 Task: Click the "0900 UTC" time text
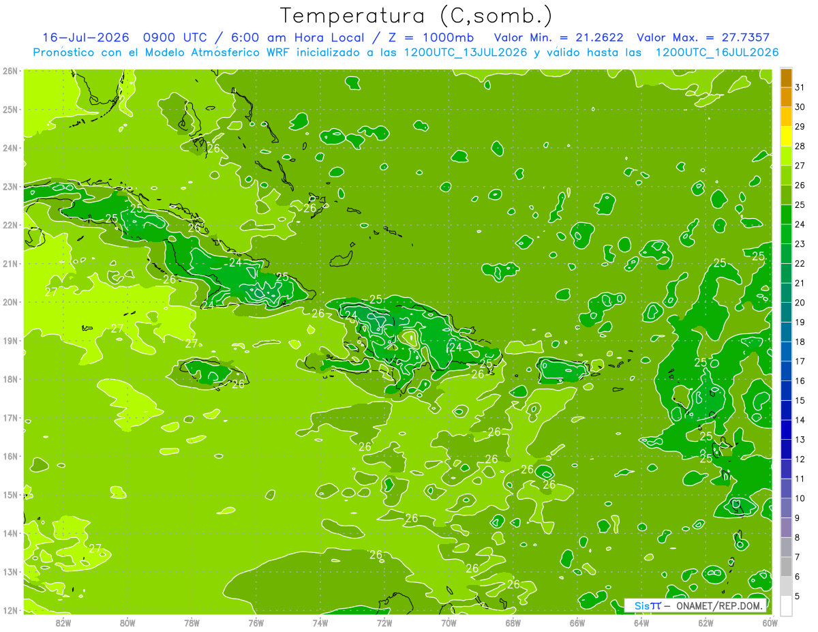[x=177, y=37]
